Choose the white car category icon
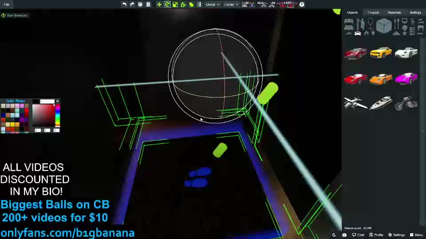The image size is (426, 239). [358, 33]
